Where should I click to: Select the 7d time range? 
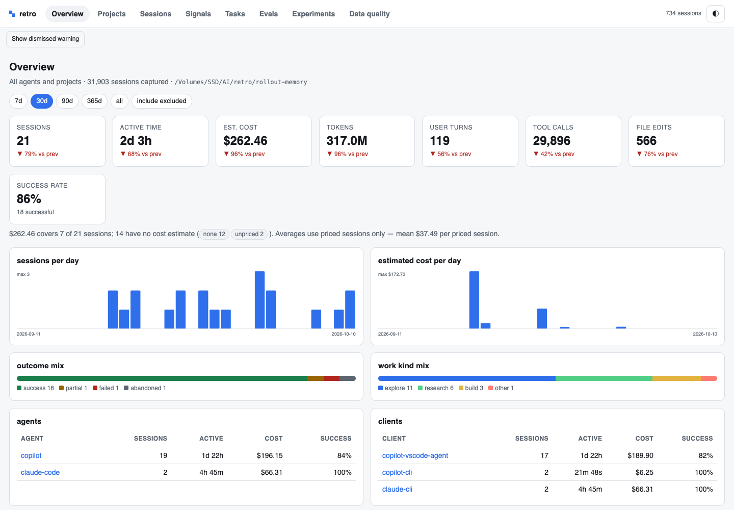(x=18, y=101)
